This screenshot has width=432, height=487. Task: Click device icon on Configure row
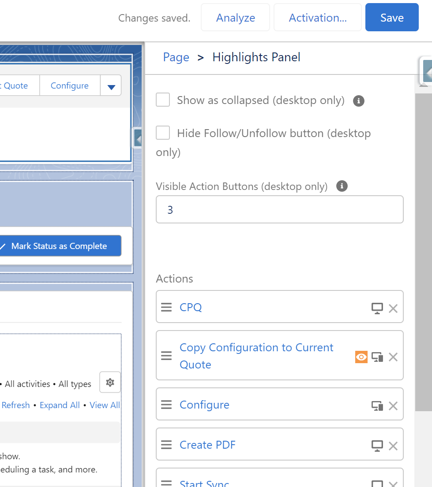pyautogui.click(x=377, y=406)
